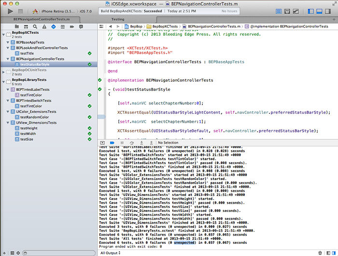Expand the BepBopOCUnitTests group
Image resolution: width=338 pixels, height=256 pixels.
coord(3,72)
